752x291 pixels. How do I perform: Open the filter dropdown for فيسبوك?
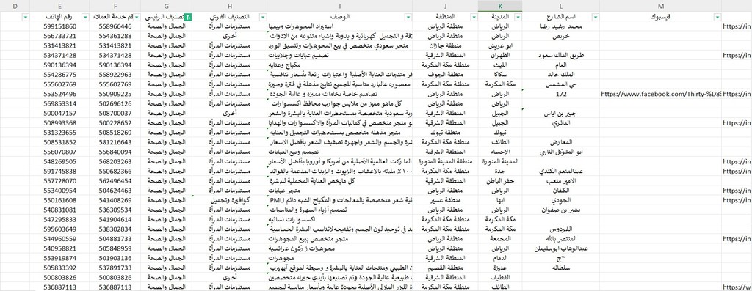[x=717, y=17]
